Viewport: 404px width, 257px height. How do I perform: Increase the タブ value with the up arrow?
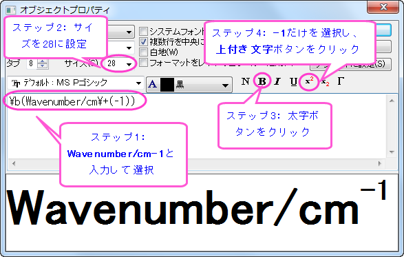(x=42, y=61)
